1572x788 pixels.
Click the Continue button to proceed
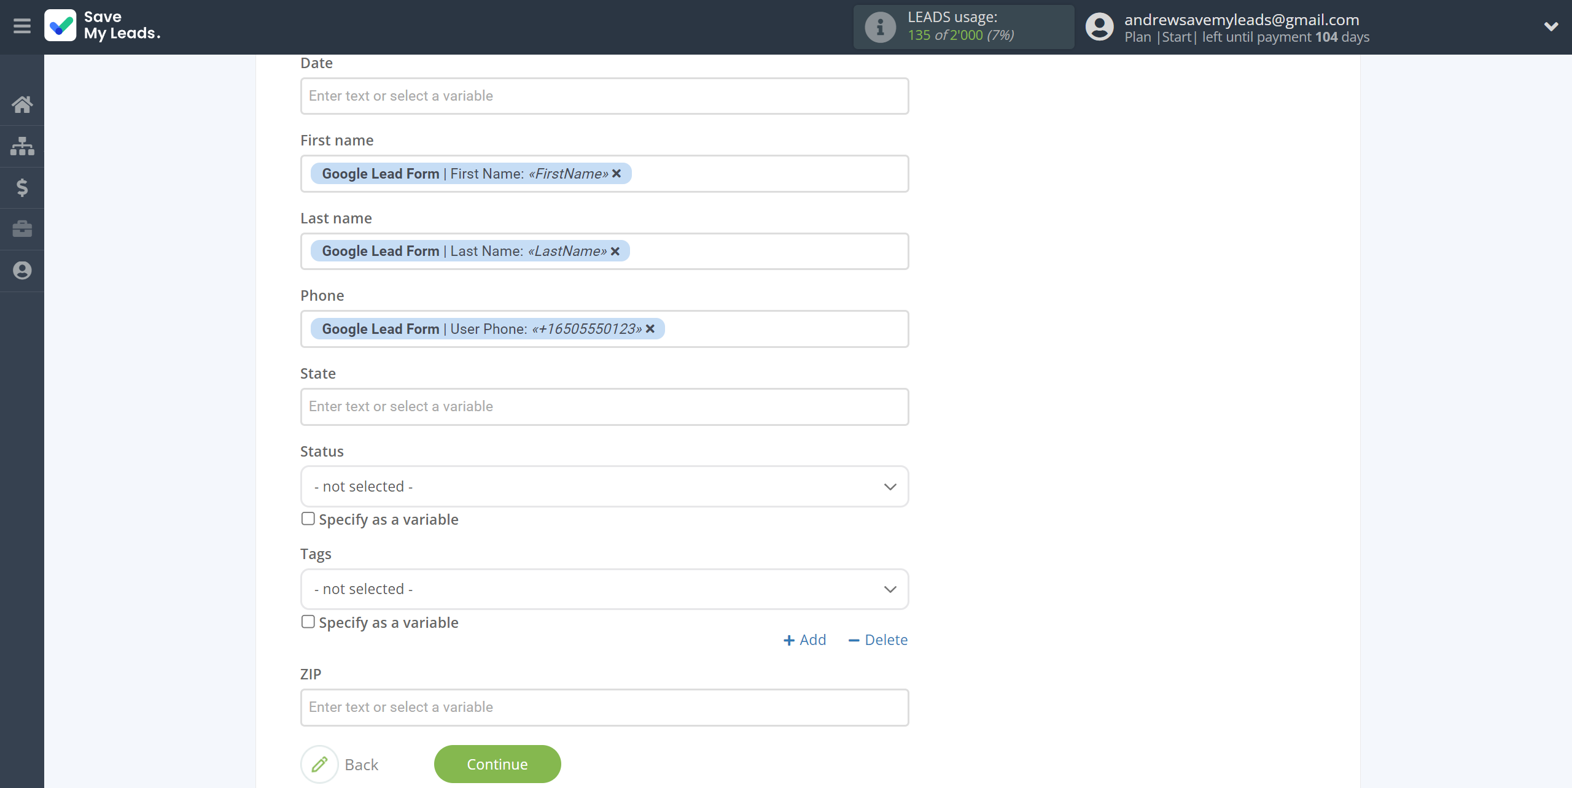coord(497,764)
